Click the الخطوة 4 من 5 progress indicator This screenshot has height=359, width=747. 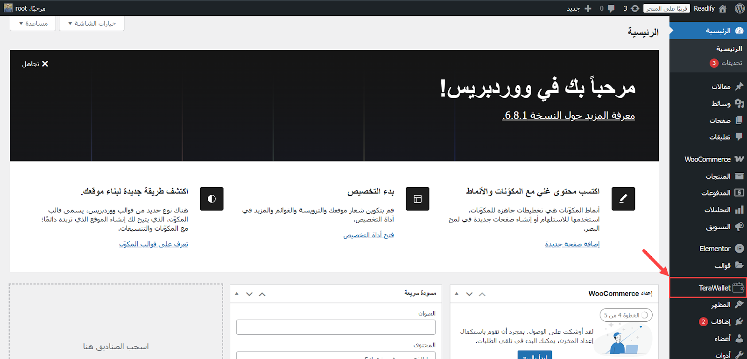tap(626, 315)
